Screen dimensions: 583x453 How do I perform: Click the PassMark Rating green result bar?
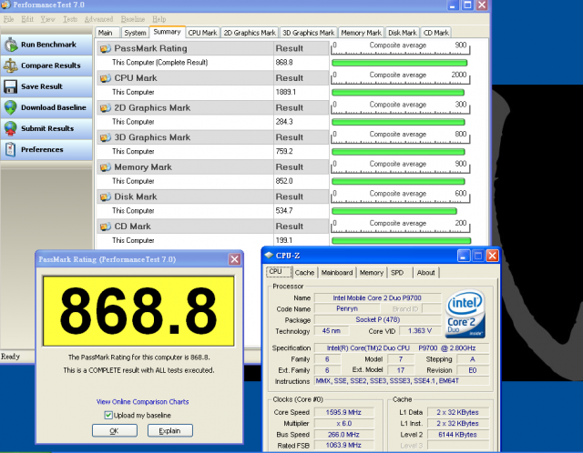point(399,63)
